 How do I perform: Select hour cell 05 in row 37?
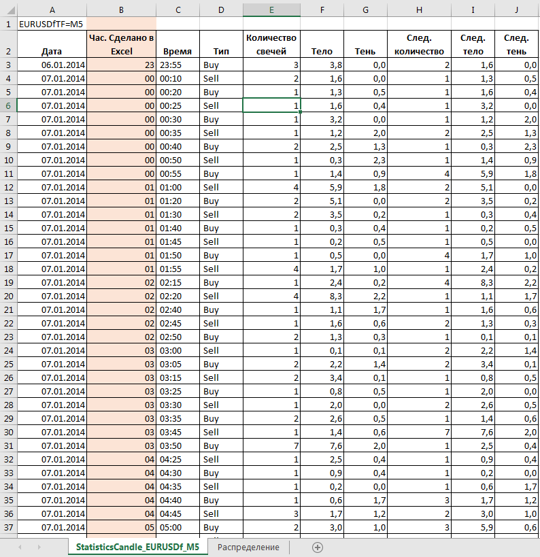121,528
